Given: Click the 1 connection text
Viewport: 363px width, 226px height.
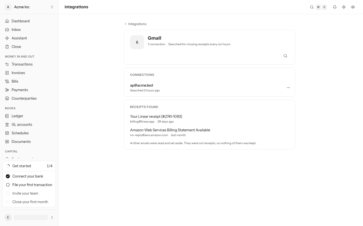Looking at the screenshot, I should click(x=157, y=44).
